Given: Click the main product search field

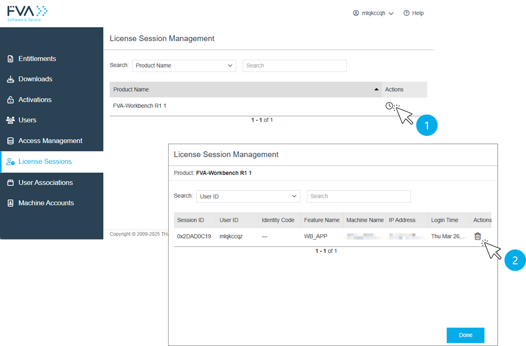Looking at the screenshot, I should coord(294,66).
